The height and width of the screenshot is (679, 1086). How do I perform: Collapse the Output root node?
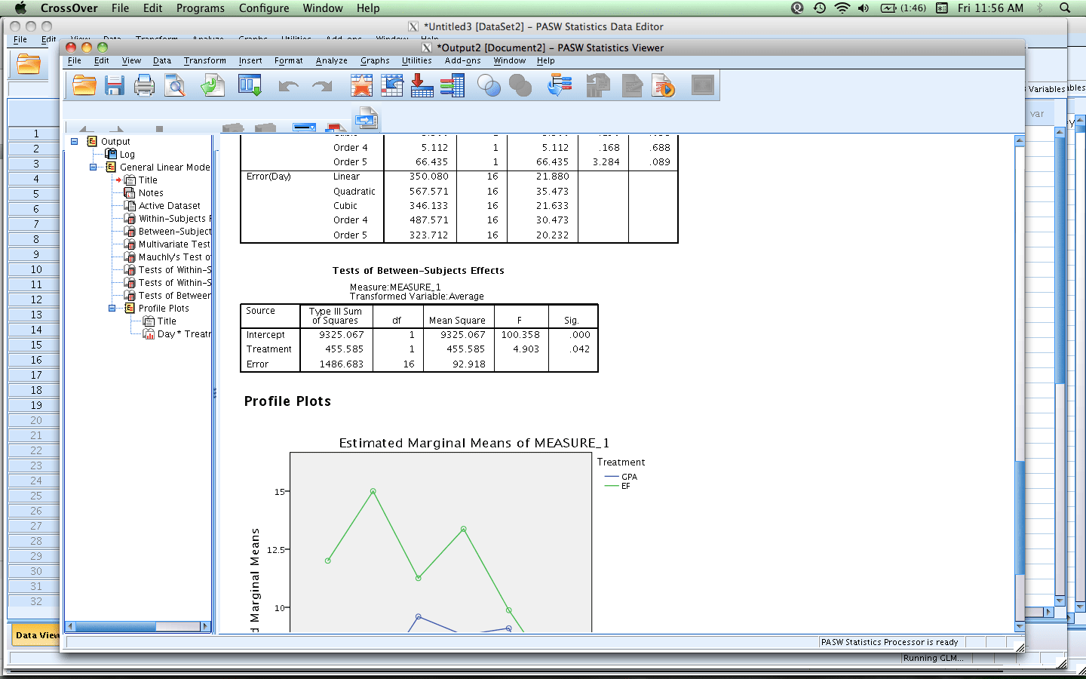(74, 141)
